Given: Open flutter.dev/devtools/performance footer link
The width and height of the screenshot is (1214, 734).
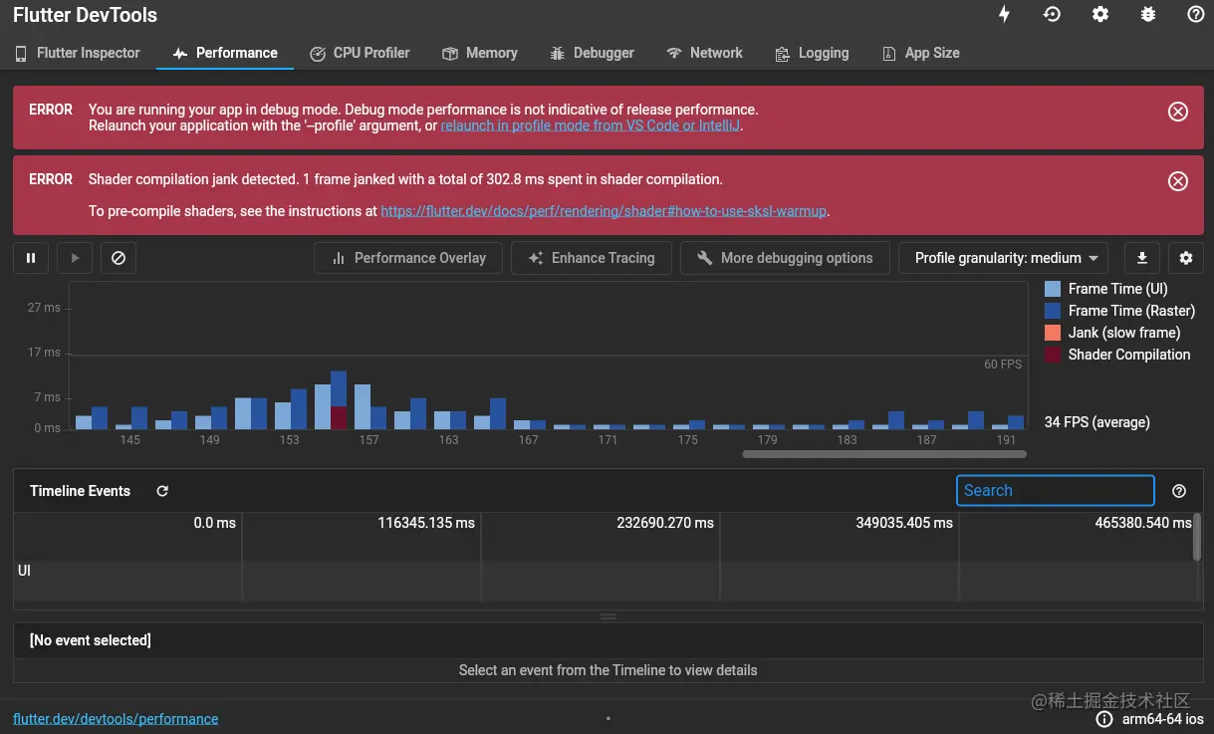Looking at the screenshot, I should point(116,719).
